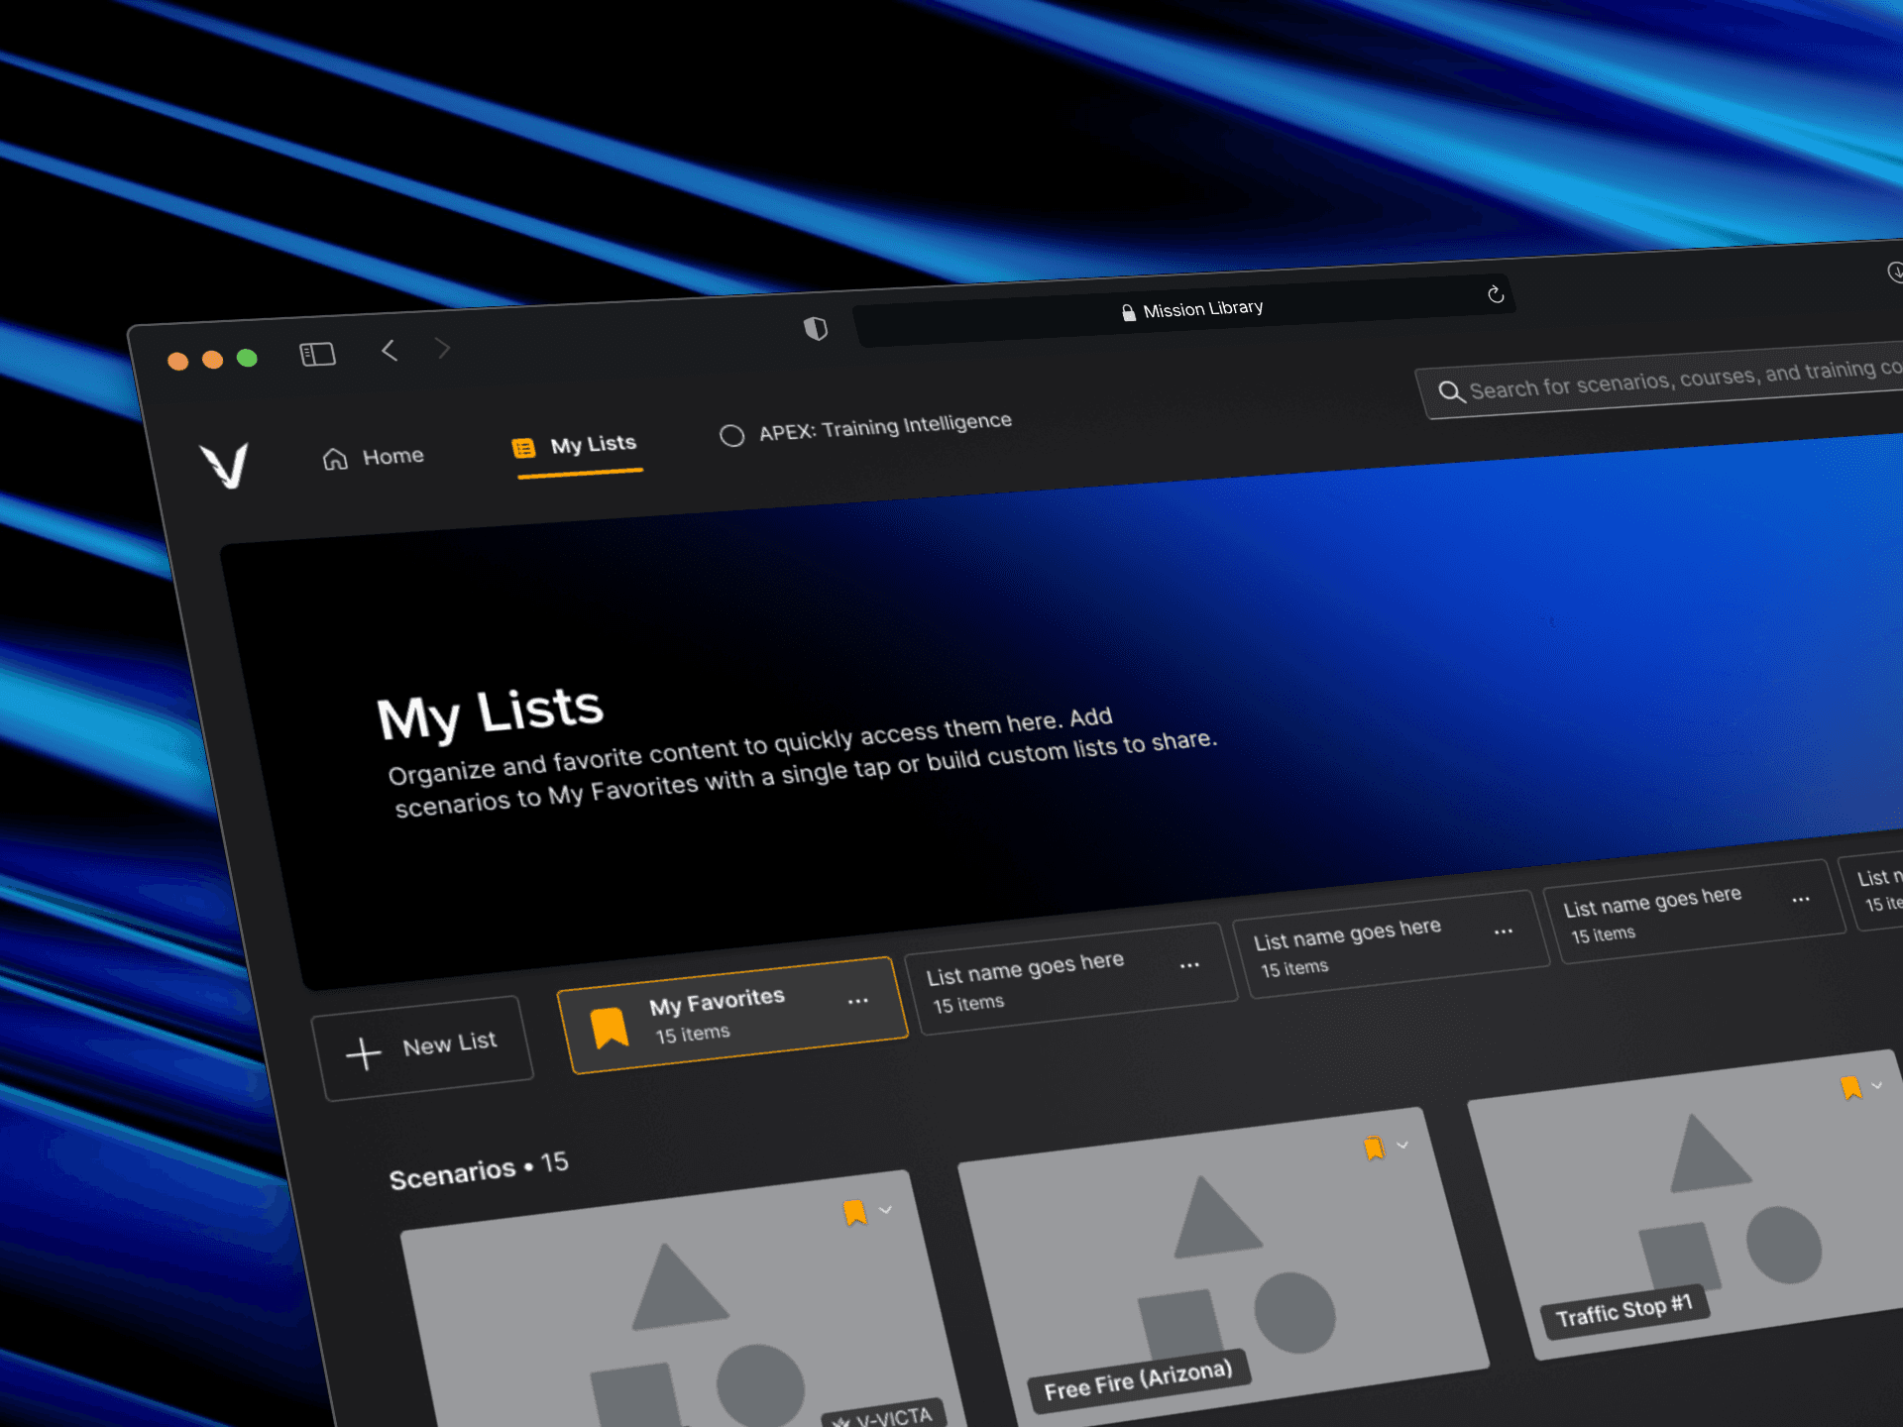
Task: Open My Favorites three-dot menu
Action: (857, 1001)
